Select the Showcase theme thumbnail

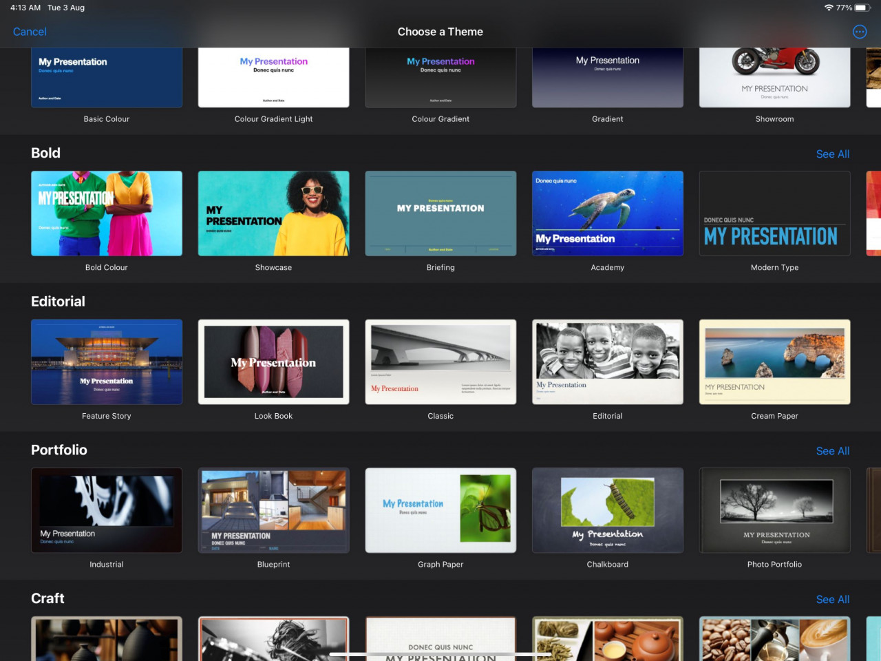coord(273,213)
